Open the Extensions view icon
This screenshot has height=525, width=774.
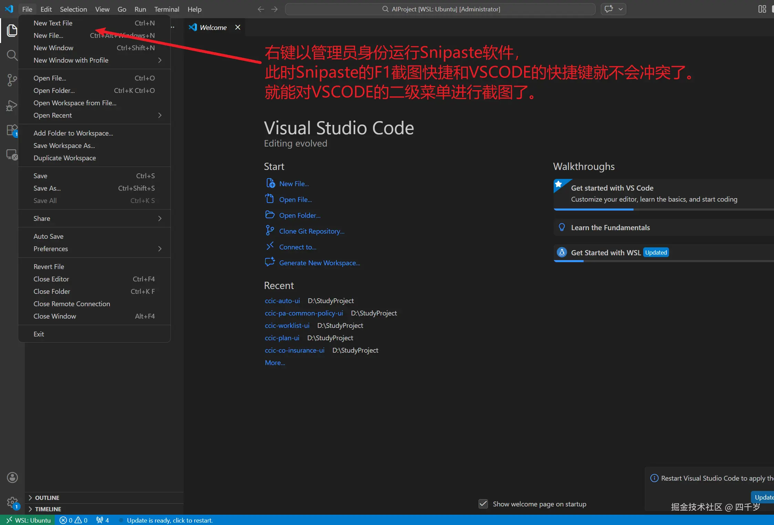coord(12,130)
